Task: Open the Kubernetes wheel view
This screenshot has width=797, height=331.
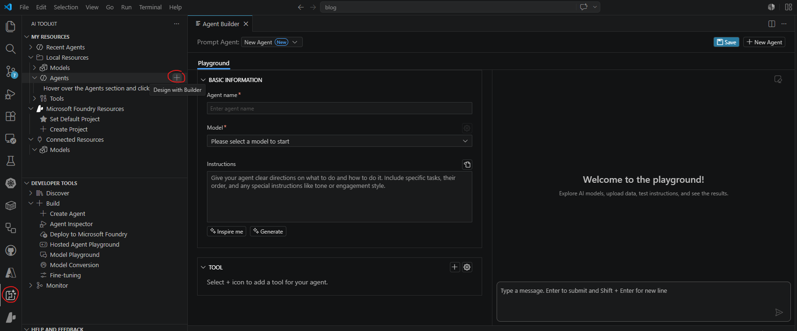Action: [x=10, y=183]
